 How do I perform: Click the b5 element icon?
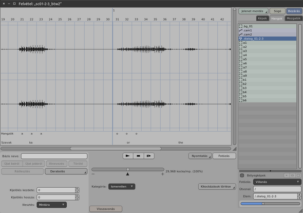[x=240, y=96]
